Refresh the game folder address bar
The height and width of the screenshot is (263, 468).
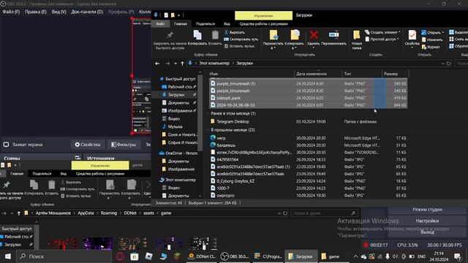pyautogui.click(x=285, y=213)
